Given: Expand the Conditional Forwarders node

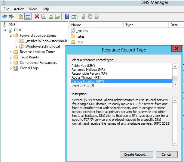Looking at the screenshot, I should [x=11, y=63].
